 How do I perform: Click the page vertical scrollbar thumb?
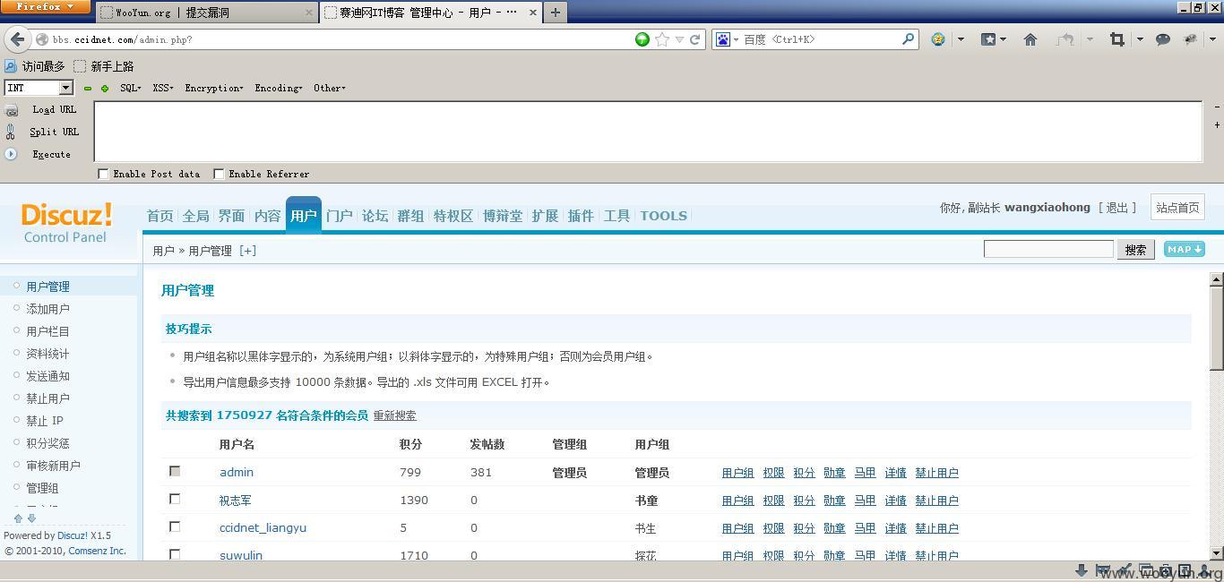1216,330
